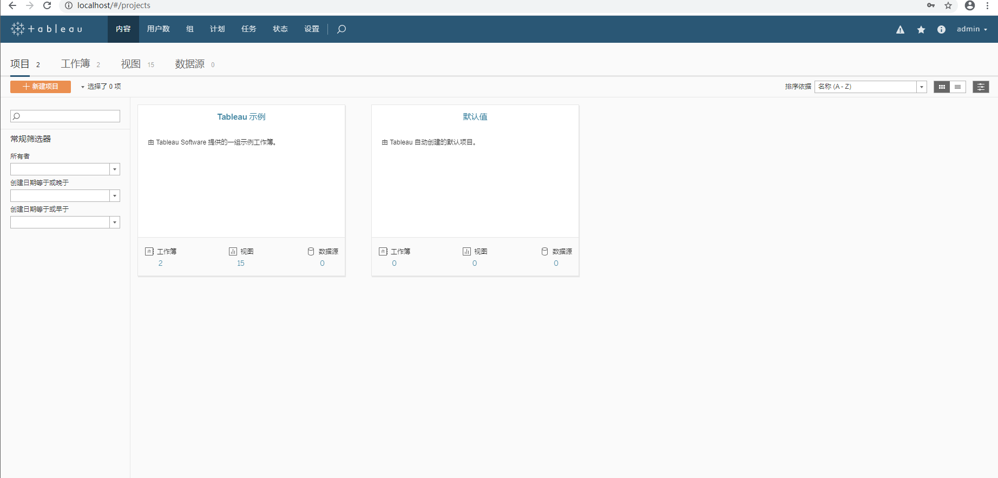Open the 选择了 0 项 selection menu

[101, 87]
